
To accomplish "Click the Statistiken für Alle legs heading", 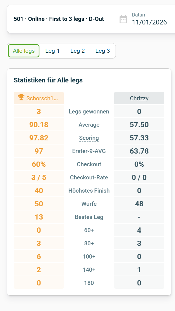I will tap(48, 80).
